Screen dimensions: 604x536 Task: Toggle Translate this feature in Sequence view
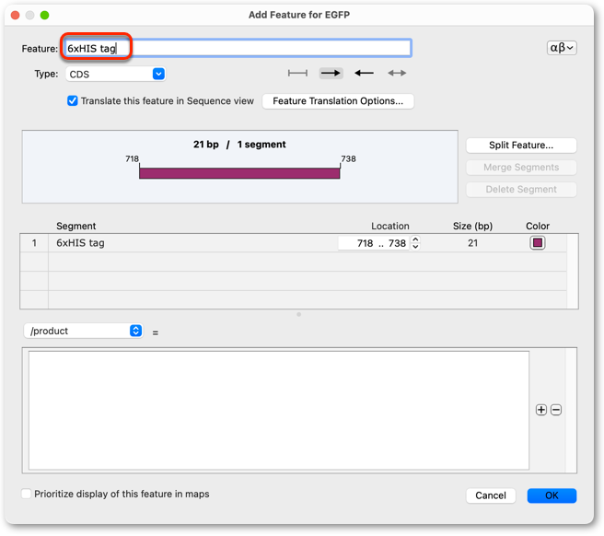point(73,101)
